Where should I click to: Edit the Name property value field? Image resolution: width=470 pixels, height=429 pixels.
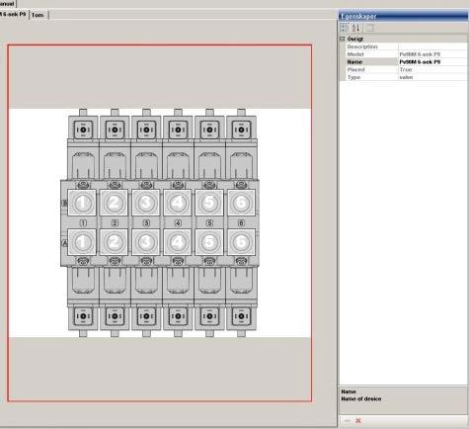click(x=432, y=62)
